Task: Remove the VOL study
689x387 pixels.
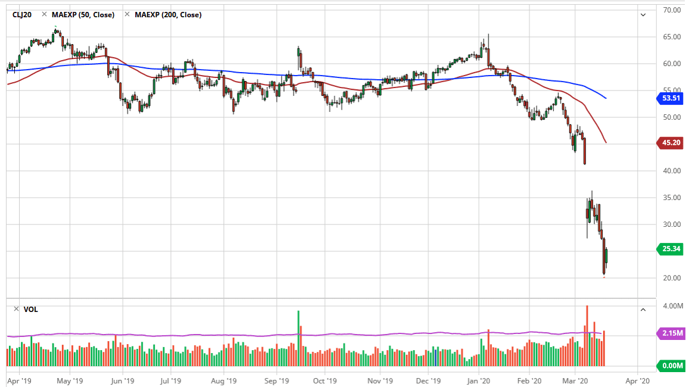Action: pyautogui.click(x=16, y=309)
